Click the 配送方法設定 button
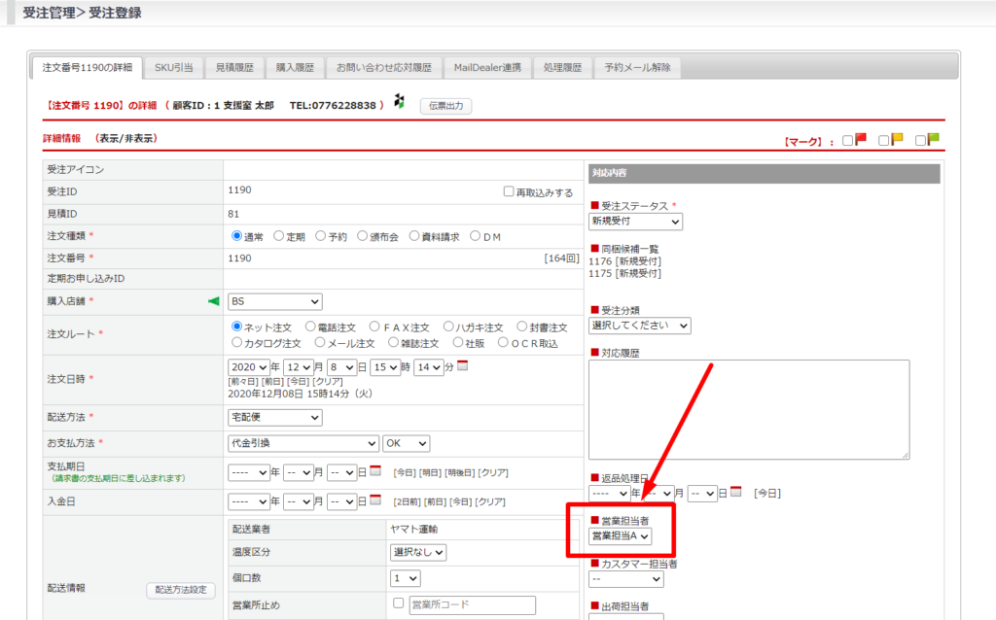Image resolution: width=996 pixels, height=620 pixels. (x=181, y=590)
